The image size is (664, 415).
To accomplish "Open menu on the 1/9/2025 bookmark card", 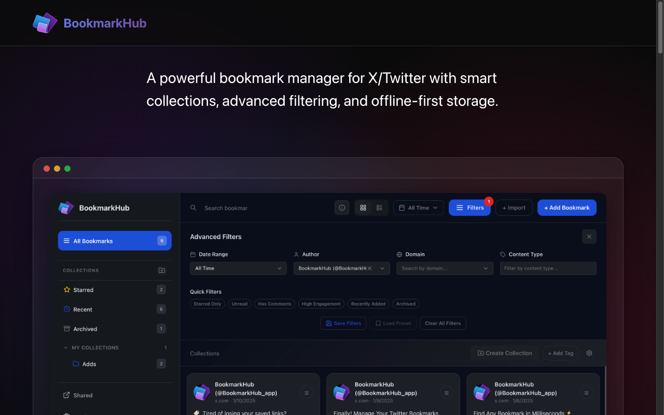I will point(447,393).
